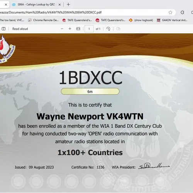Open a new browser tab
This screenshot has width=193, height=193.
tap(68, 5)
